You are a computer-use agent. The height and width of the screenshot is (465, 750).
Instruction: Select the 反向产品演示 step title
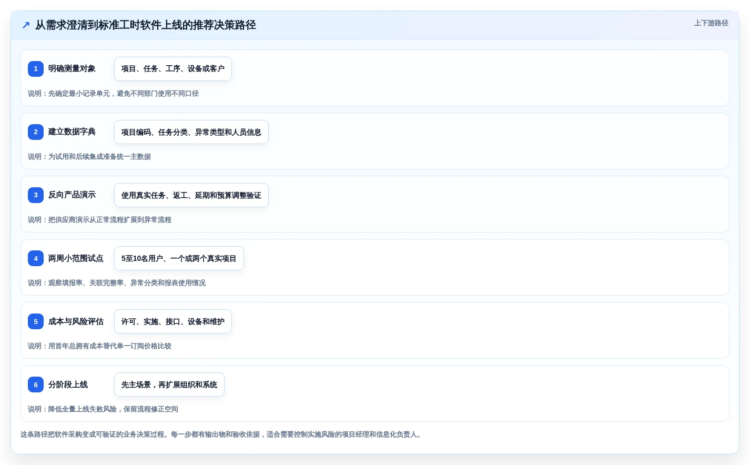coord(72,195)
